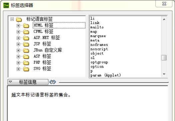Expand the PHP 标签 folder
This screenshot has width=175, height=121.
pos(18,63)
